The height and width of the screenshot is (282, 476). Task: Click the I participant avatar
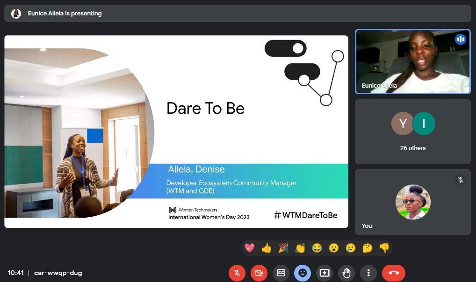click(x=424, y=124)
